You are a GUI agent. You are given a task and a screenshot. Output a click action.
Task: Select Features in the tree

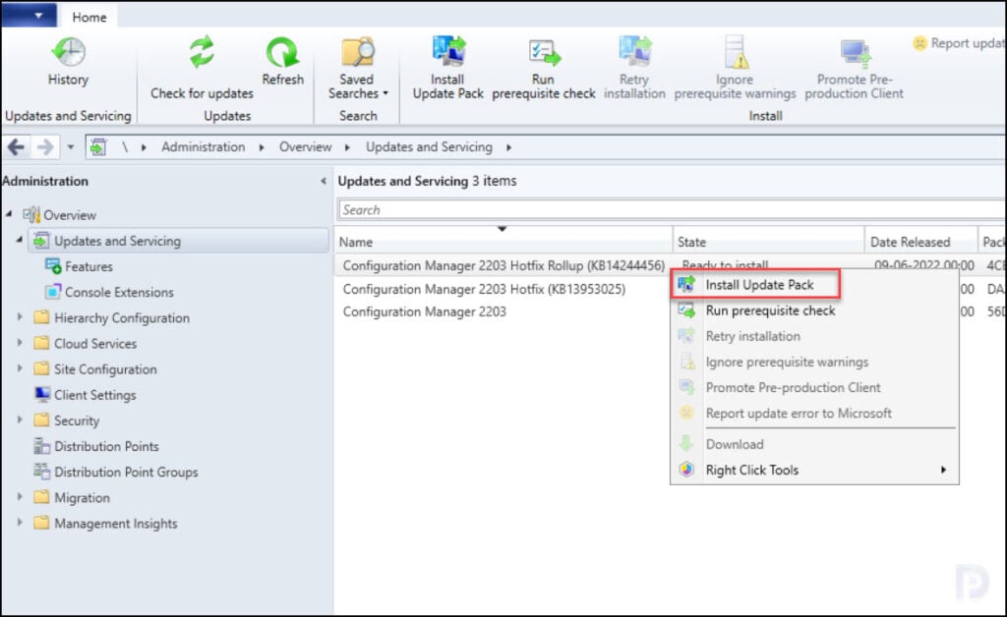88,266
